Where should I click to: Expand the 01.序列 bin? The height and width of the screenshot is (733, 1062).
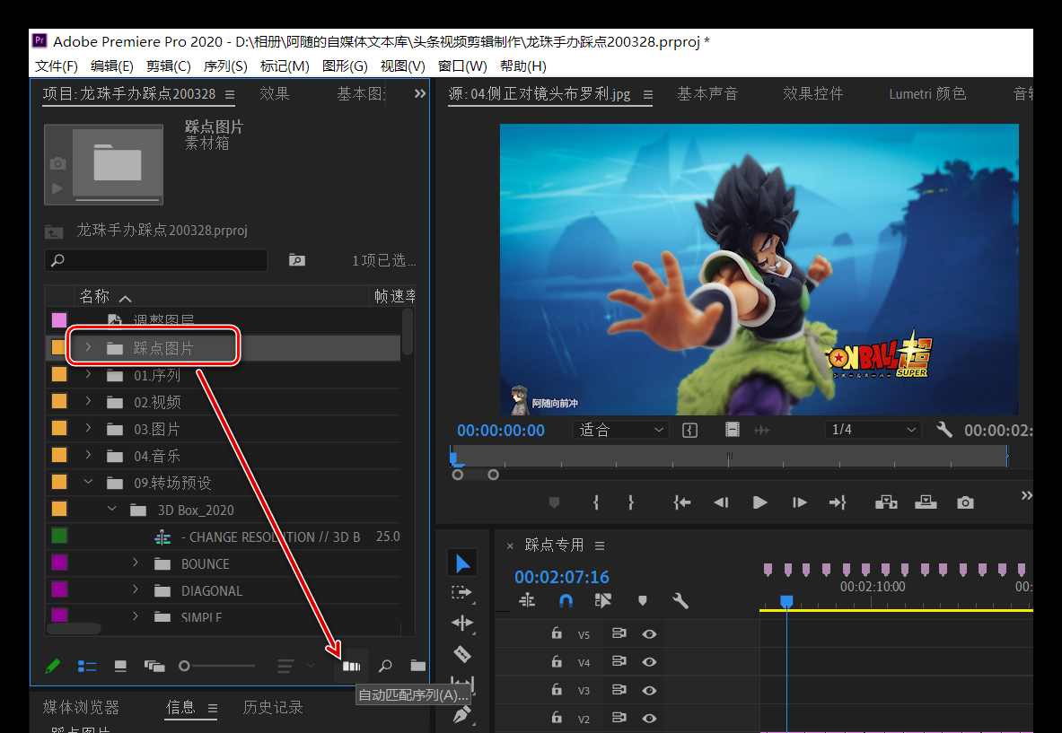pos(88,374)
